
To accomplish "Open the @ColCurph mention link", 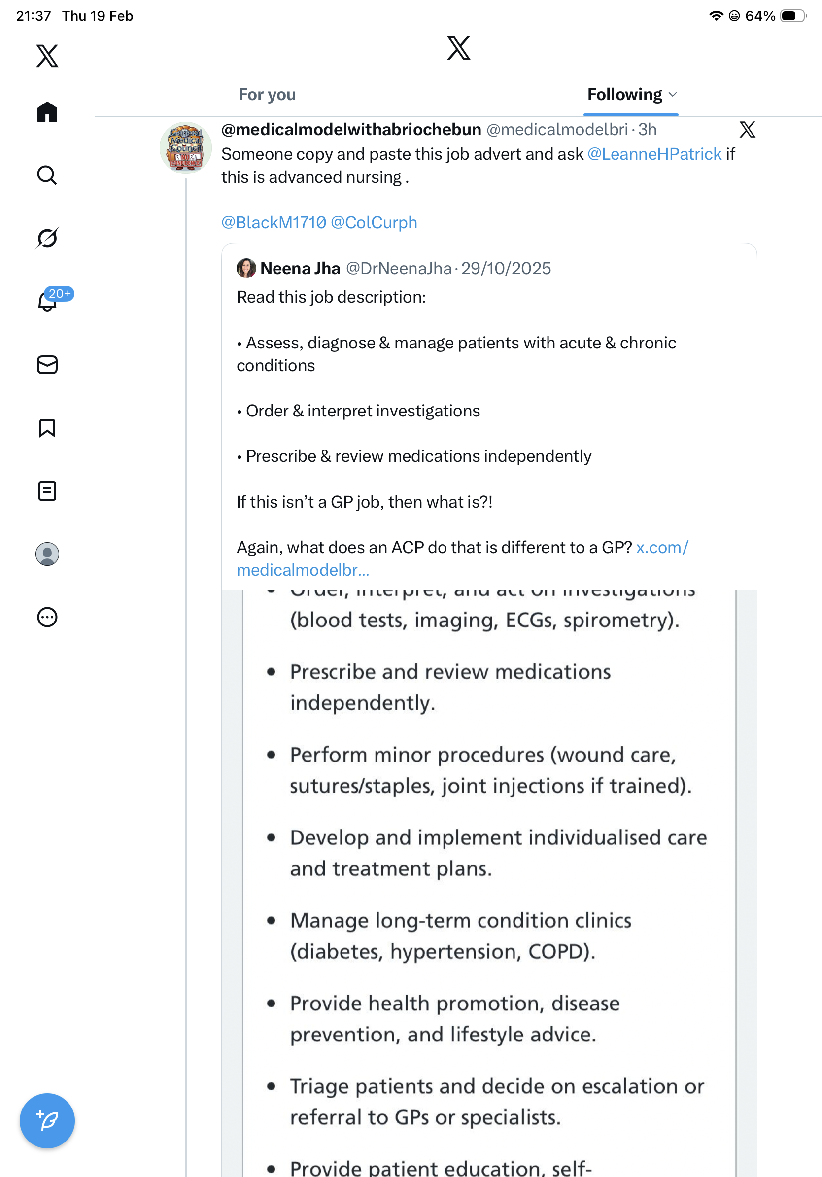I will pyautogui.click(x=374, y=222).
